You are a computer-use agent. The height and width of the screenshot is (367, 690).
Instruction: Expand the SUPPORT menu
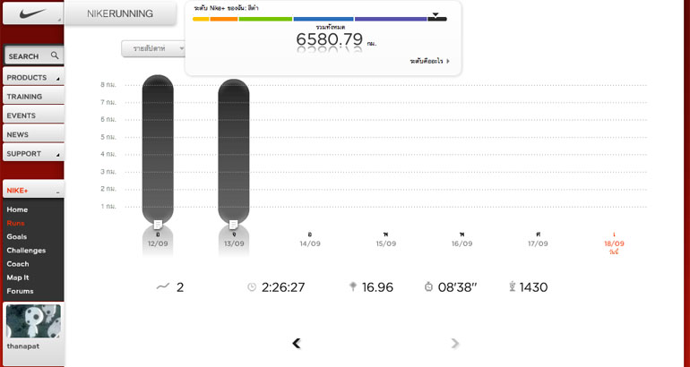(x=32, y=154)
